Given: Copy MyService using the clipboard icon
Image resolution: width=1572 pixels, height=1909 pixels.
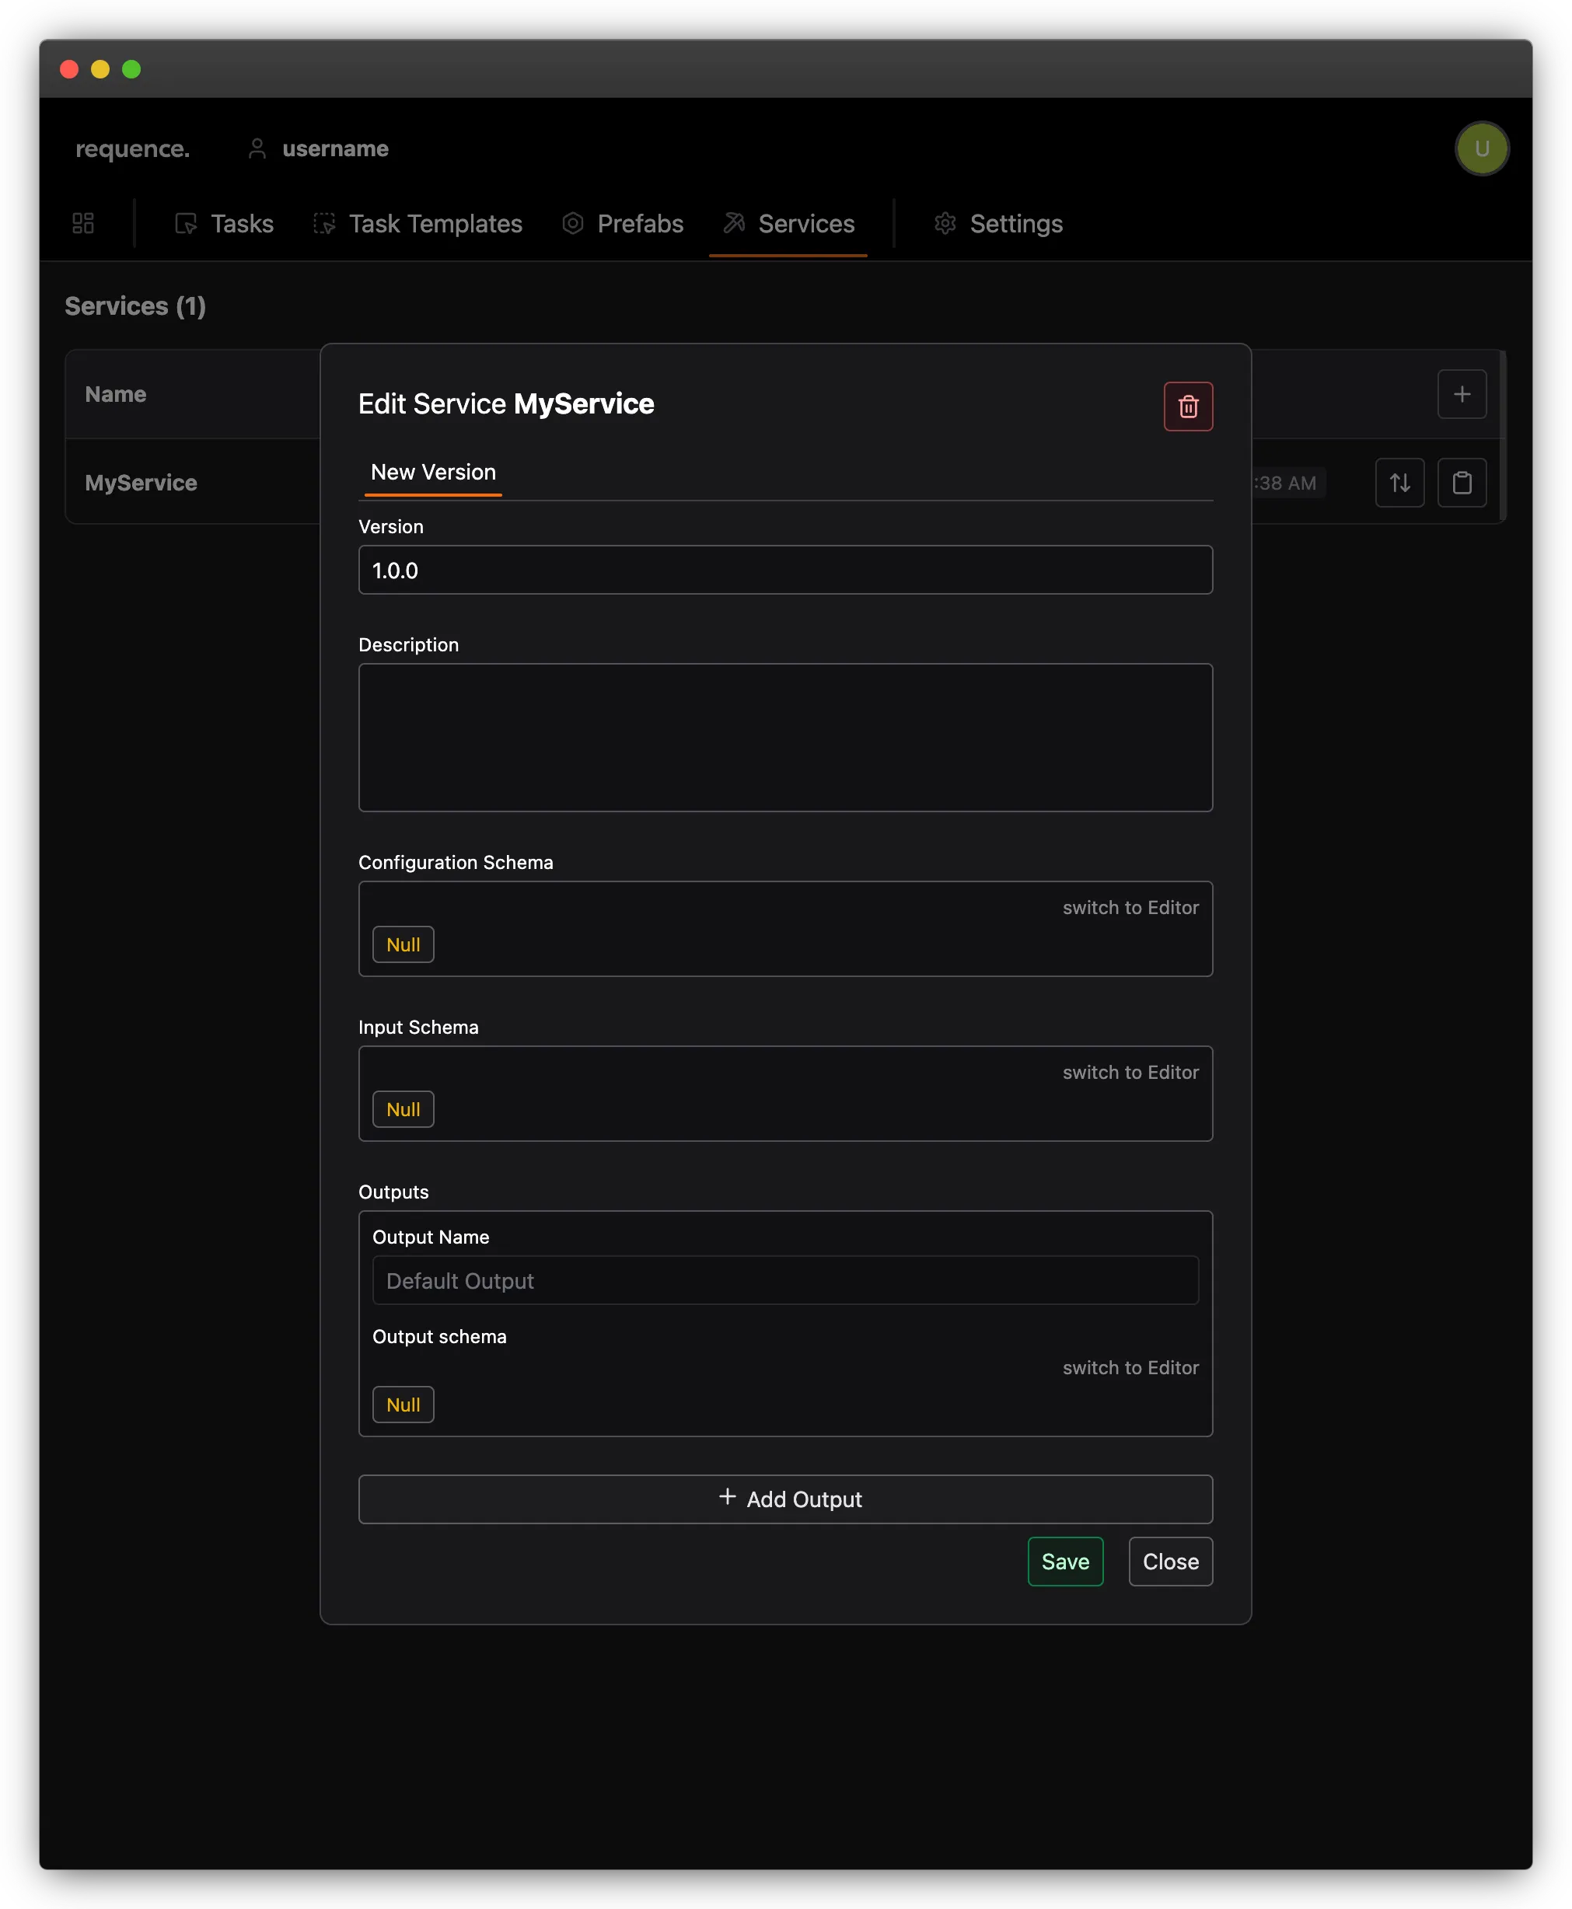Looking at the screenshot, I should (x=1462, y=483).
